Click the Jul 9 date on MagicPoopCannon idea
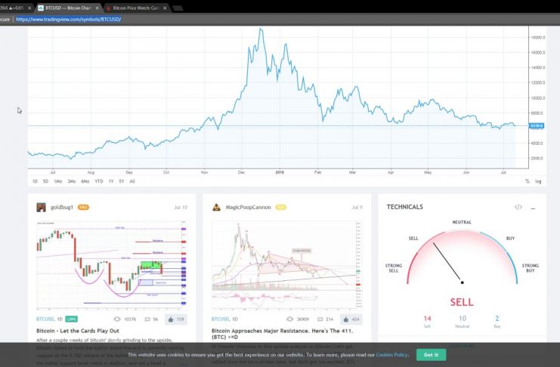The height and width of the screenshot is (367, 560). (357, 208)
